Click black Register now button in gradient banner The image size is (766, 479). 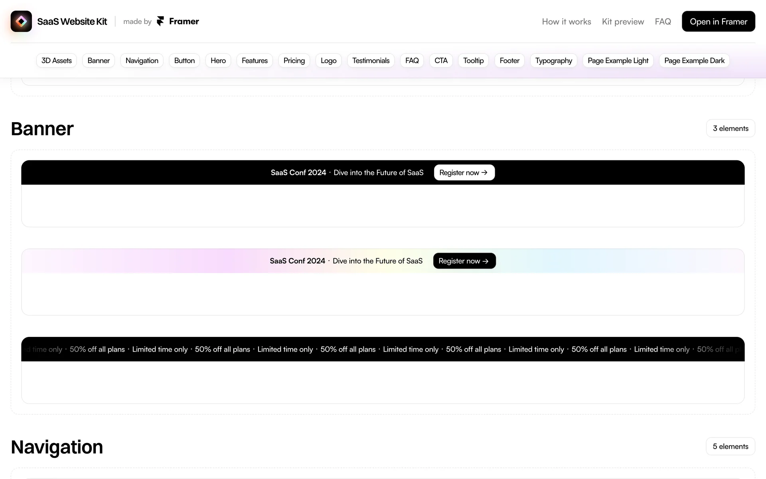(x=464, y=261)
